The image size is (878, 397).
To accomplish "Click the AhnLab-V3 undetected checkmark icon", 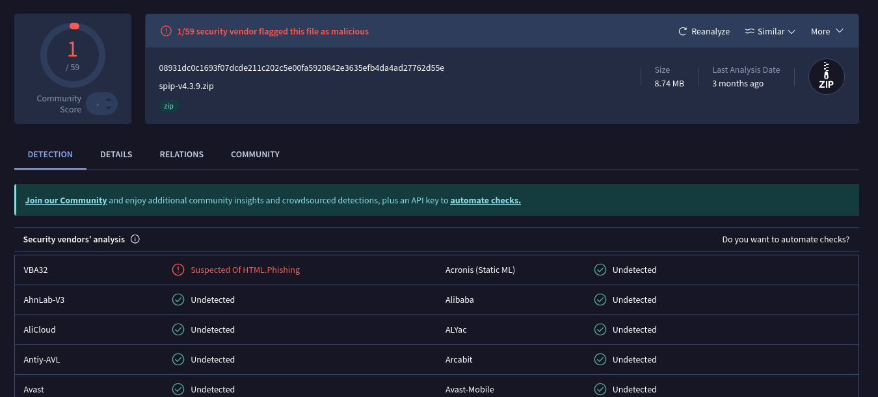I will (178, 300).
